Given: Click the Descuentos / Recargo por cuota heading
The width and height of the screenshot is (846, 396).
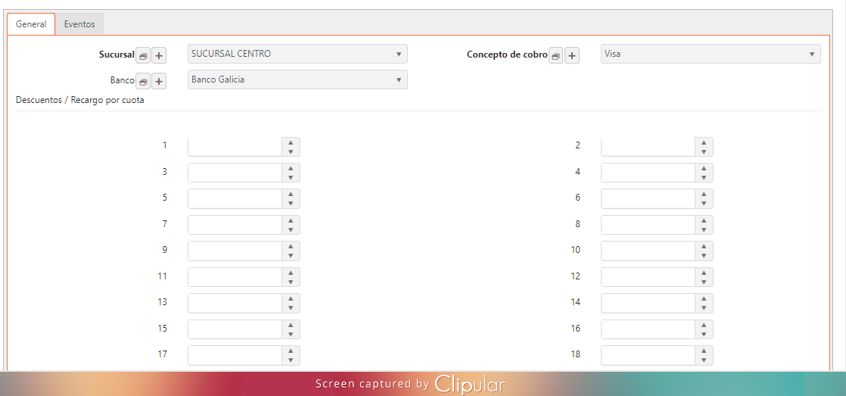Looking at the screenshot, I should click(x=80, y=101).
